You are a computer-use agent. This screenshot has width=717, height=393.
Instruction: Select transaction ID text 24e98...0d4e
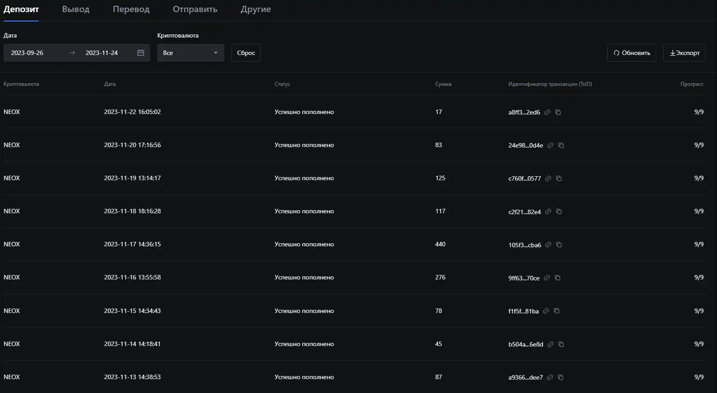[x=526, y=145]
